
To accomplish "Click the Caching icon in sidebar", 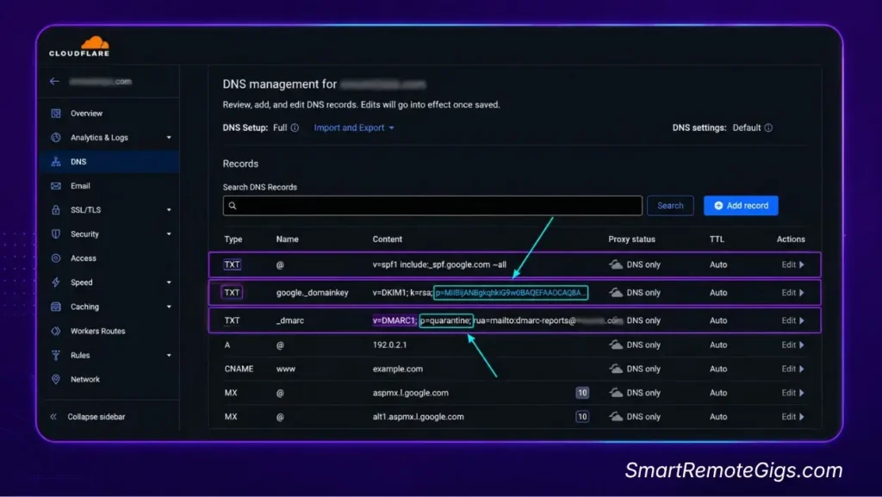I will 56,307.
